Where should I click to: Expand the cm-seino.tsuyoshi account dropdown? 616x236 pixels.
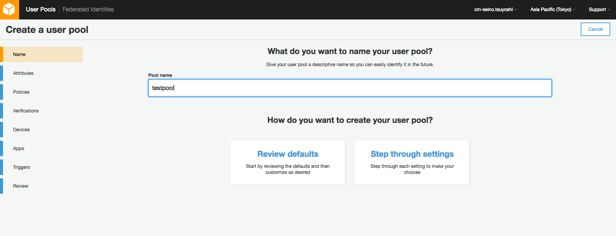point(495,9)
